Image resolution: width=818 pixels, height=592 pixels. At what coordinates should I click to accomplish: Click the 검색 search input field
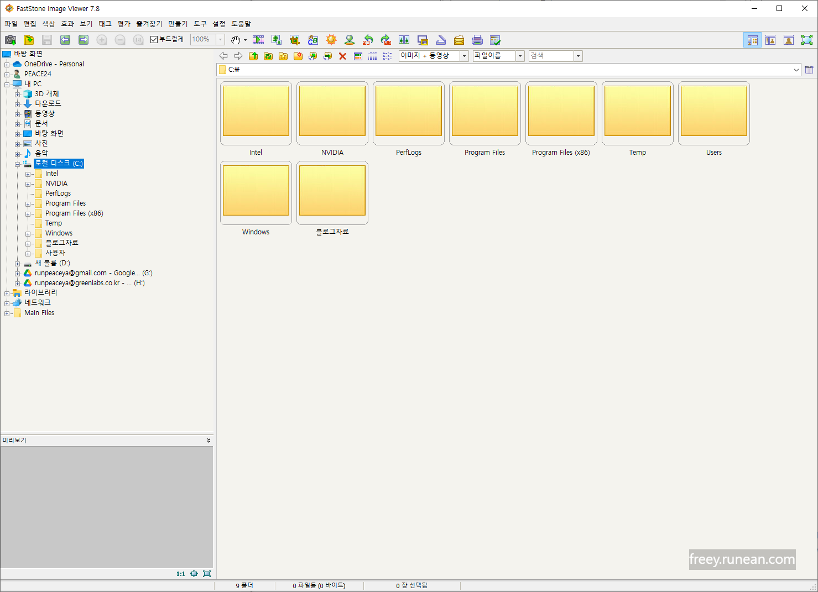[x=551, y=56]
